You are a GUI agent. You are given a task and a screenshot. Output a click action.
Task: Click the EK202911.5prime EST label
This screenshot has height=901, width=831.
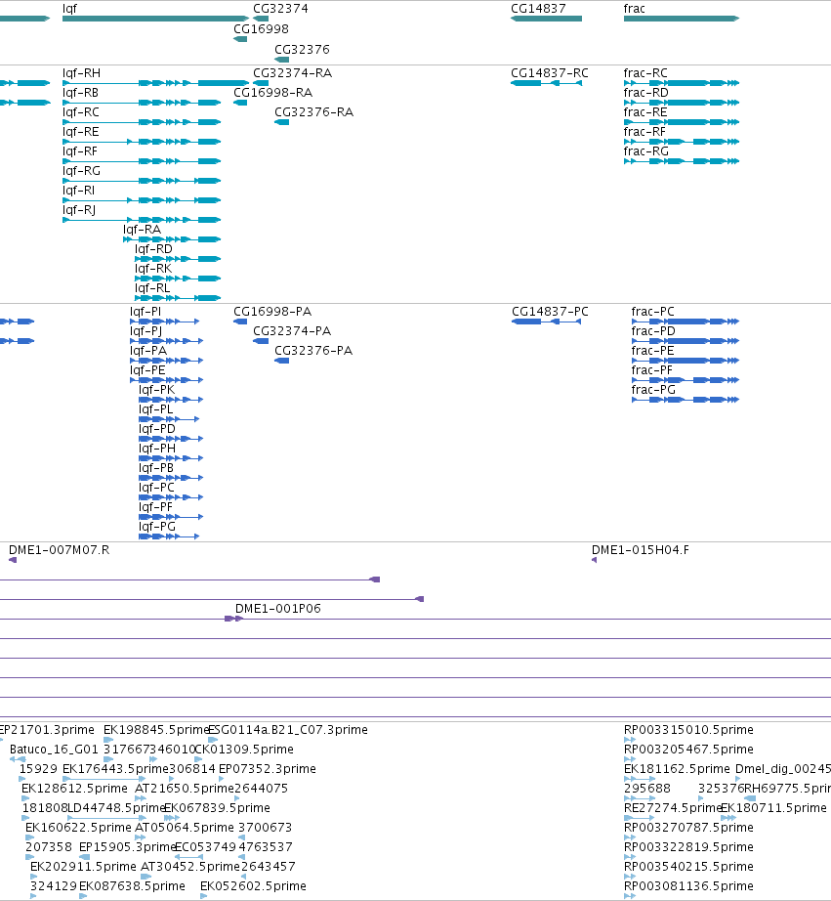click(83, 867)
